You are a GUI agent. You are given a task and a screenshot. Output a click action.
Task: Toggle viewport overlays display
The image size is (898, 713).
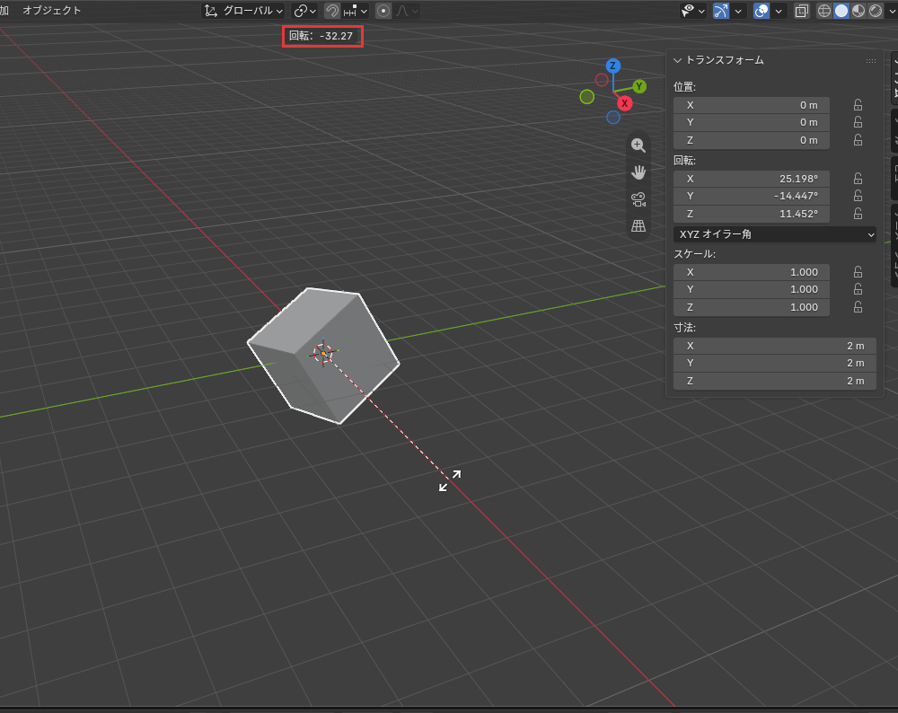(762, 11)
